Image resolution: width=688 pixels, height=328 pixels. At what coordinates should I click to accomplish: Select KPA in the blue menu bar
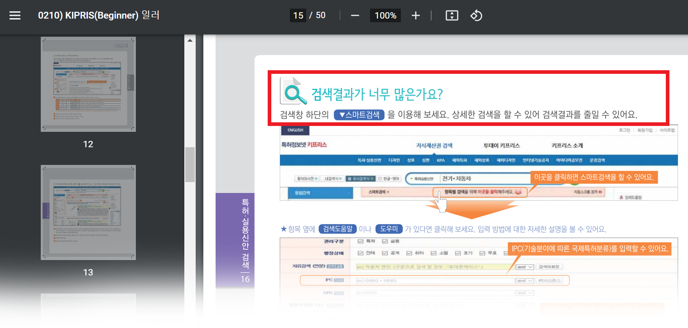click(x=440, y=160)
